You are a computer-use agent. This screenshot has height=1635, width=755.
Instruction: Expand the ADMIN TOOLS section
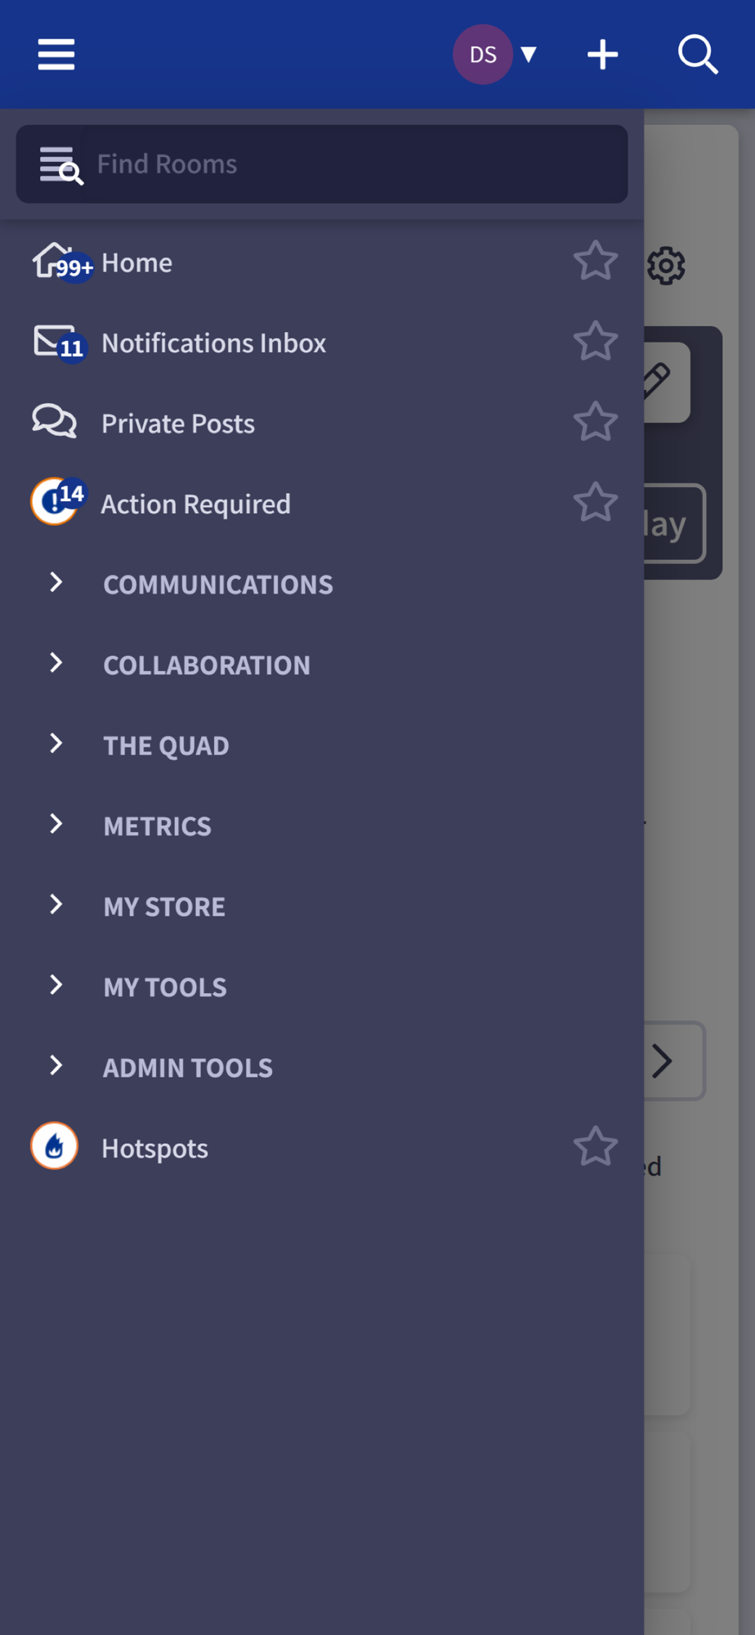(56, 1065)
